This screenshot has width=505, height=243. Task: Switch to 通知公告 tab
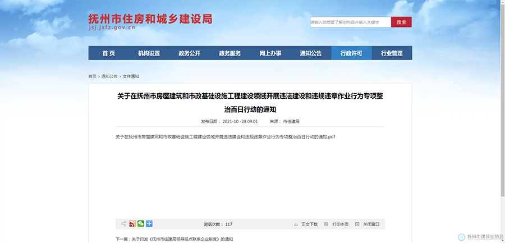tap(311, 53)
